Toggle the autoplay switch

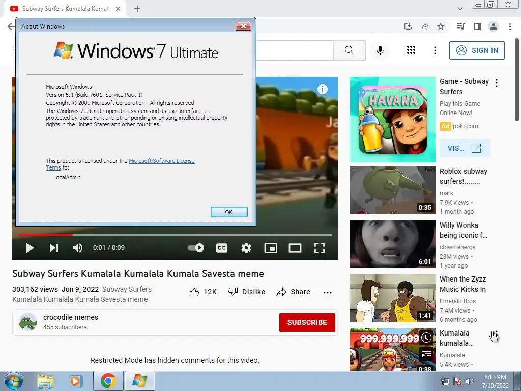[x=196, y=248]
